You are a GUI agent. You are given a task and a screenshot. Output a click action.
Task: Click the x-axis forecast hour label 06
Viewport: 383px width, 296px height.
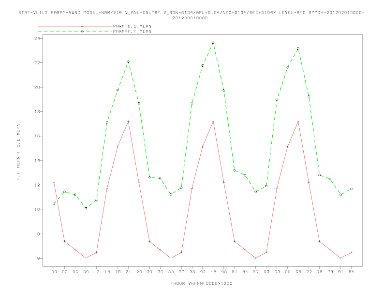click(75, 272)
